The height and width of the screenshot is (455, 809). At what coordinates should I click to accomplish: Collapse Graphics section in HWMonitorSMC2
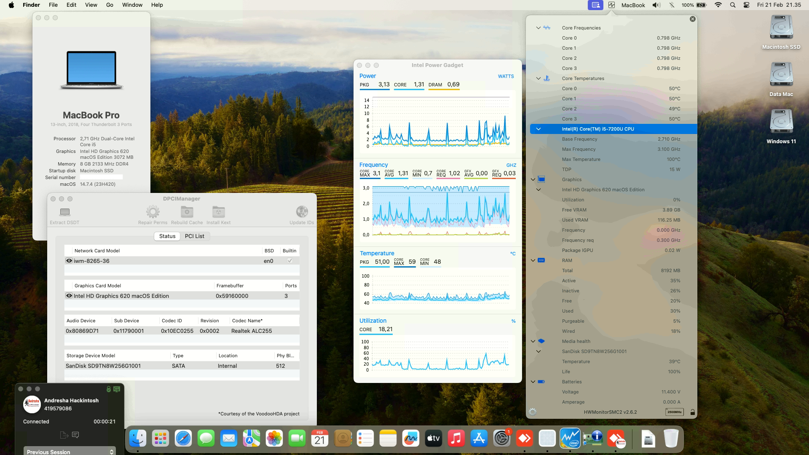click(x=533, y=179)
